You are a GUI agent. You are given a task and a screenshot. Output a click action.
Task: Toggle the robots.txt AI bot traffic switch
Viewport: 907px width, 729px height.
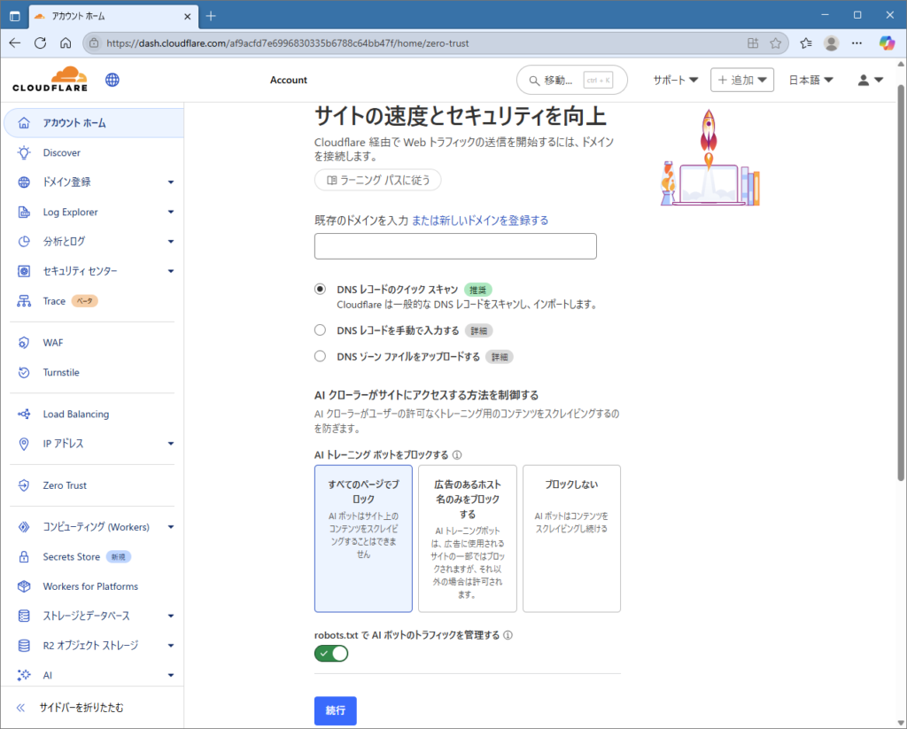click(331, 653)
